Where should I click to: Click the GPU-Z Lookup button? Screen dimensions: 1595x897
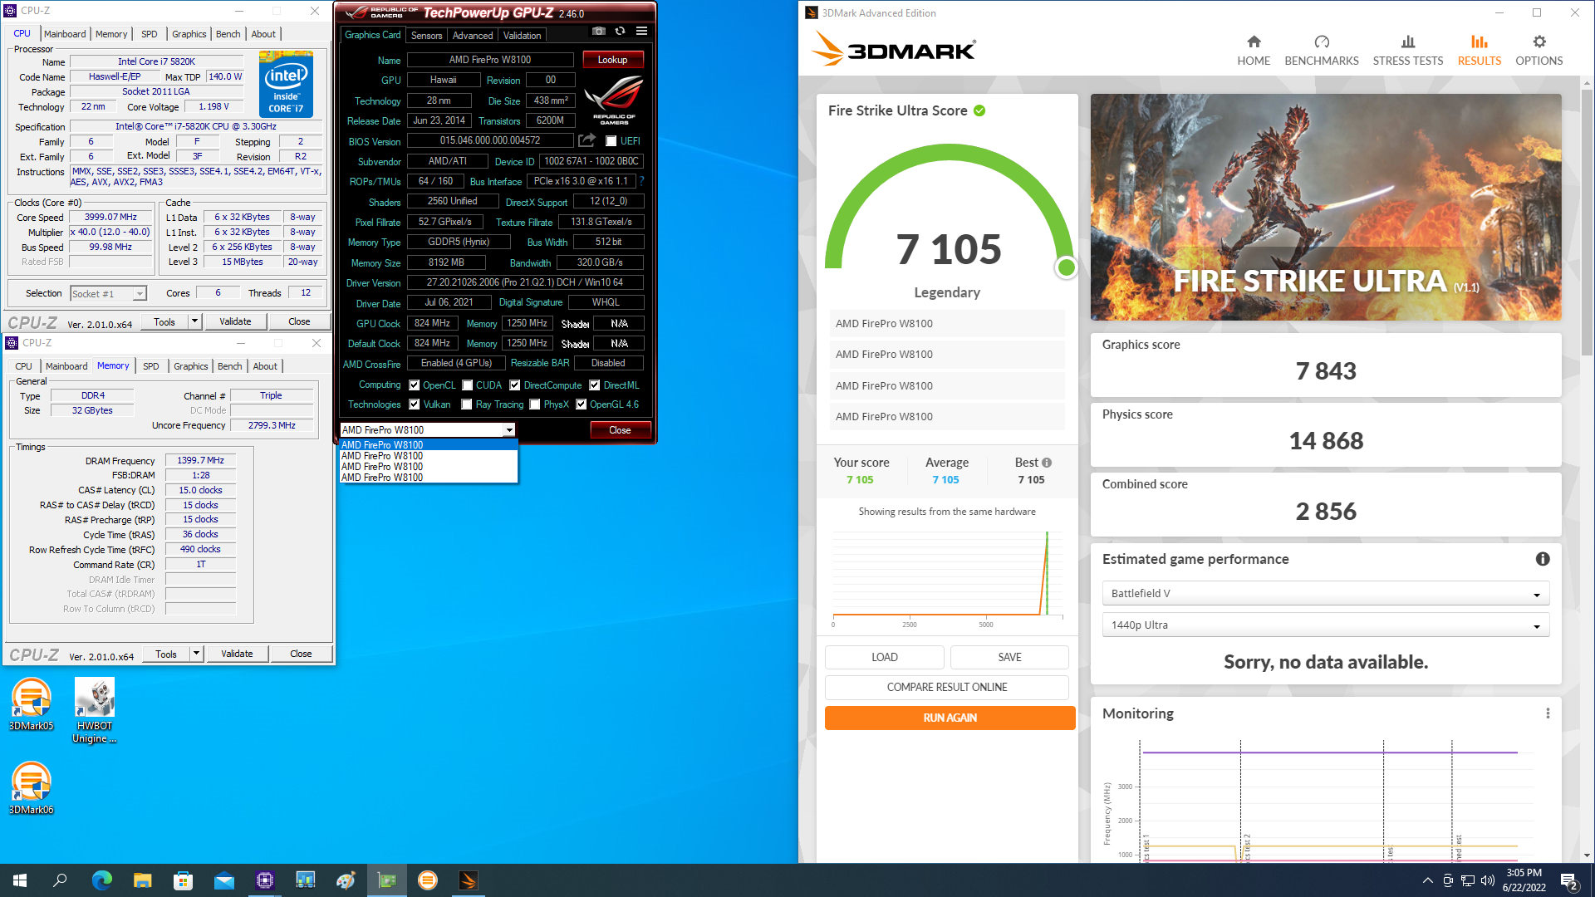pyautogui.click(x=612, y=60)
